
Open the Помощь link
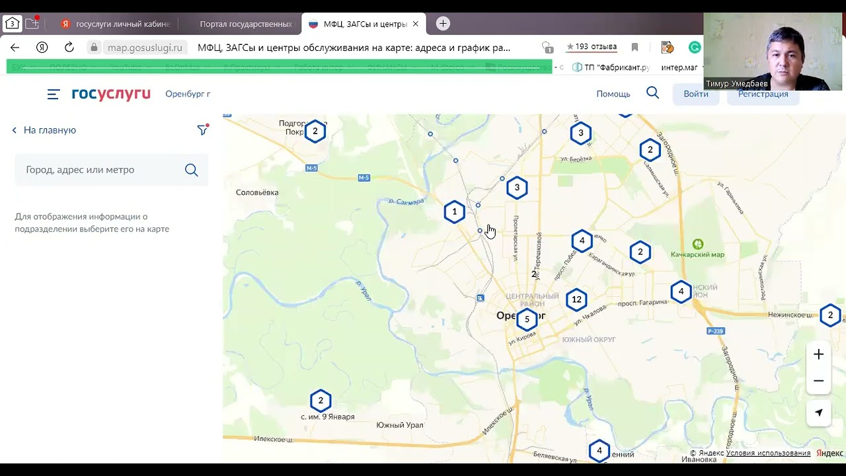613,94
